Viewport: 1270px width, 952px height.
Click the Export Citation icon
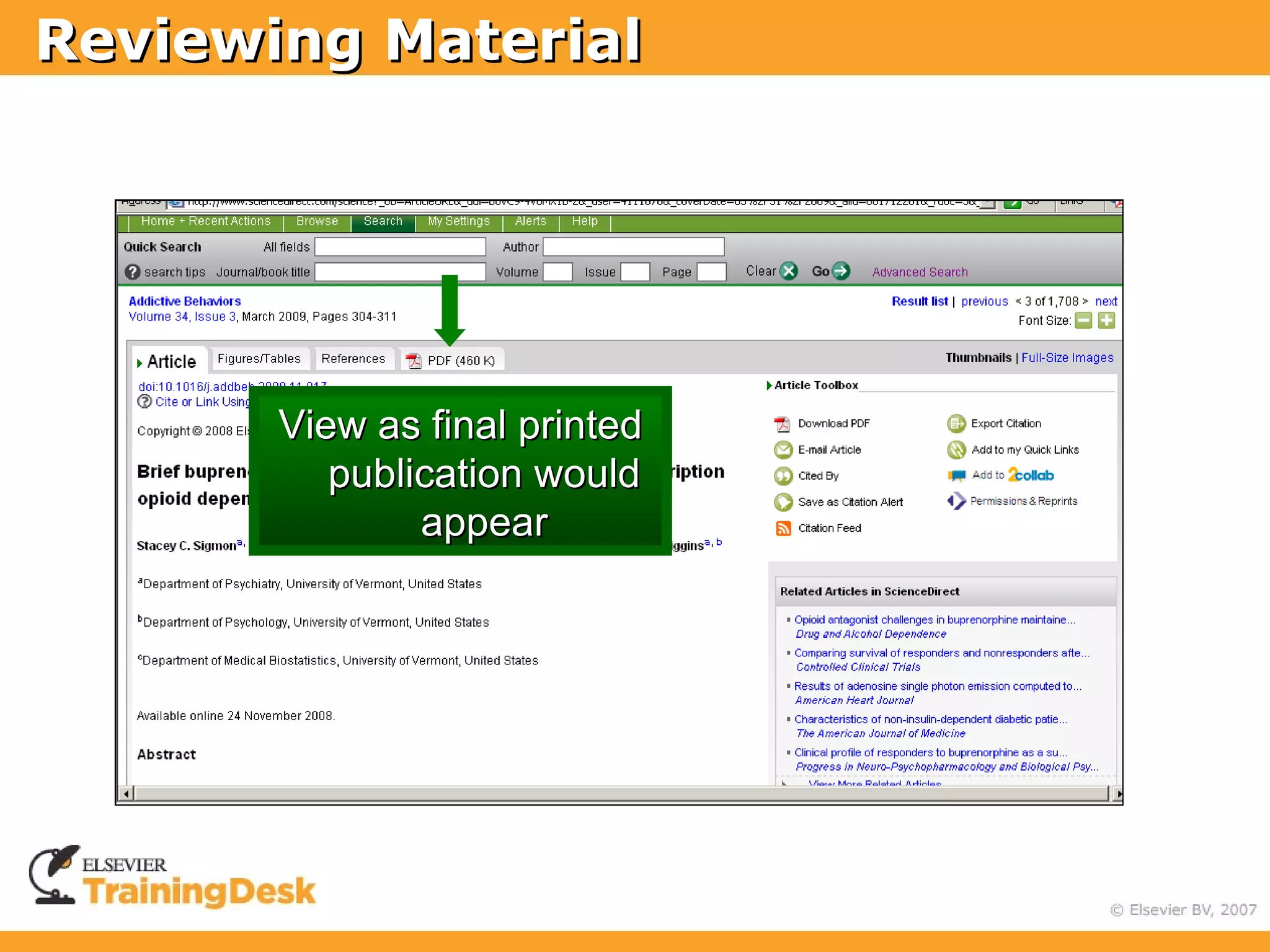pos(956,424)
